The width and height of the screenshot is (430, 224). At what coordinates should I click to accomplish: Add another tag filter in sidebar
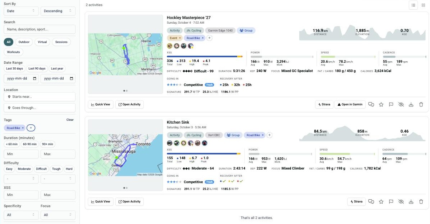point(31,128)
